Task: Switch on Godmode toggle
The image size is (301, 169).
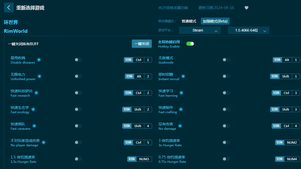Action: (226, 60)
